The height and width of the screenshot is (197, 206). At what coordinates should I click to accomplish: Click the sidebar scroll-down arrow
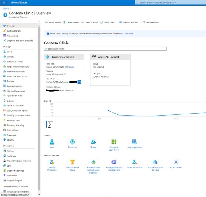39,195
